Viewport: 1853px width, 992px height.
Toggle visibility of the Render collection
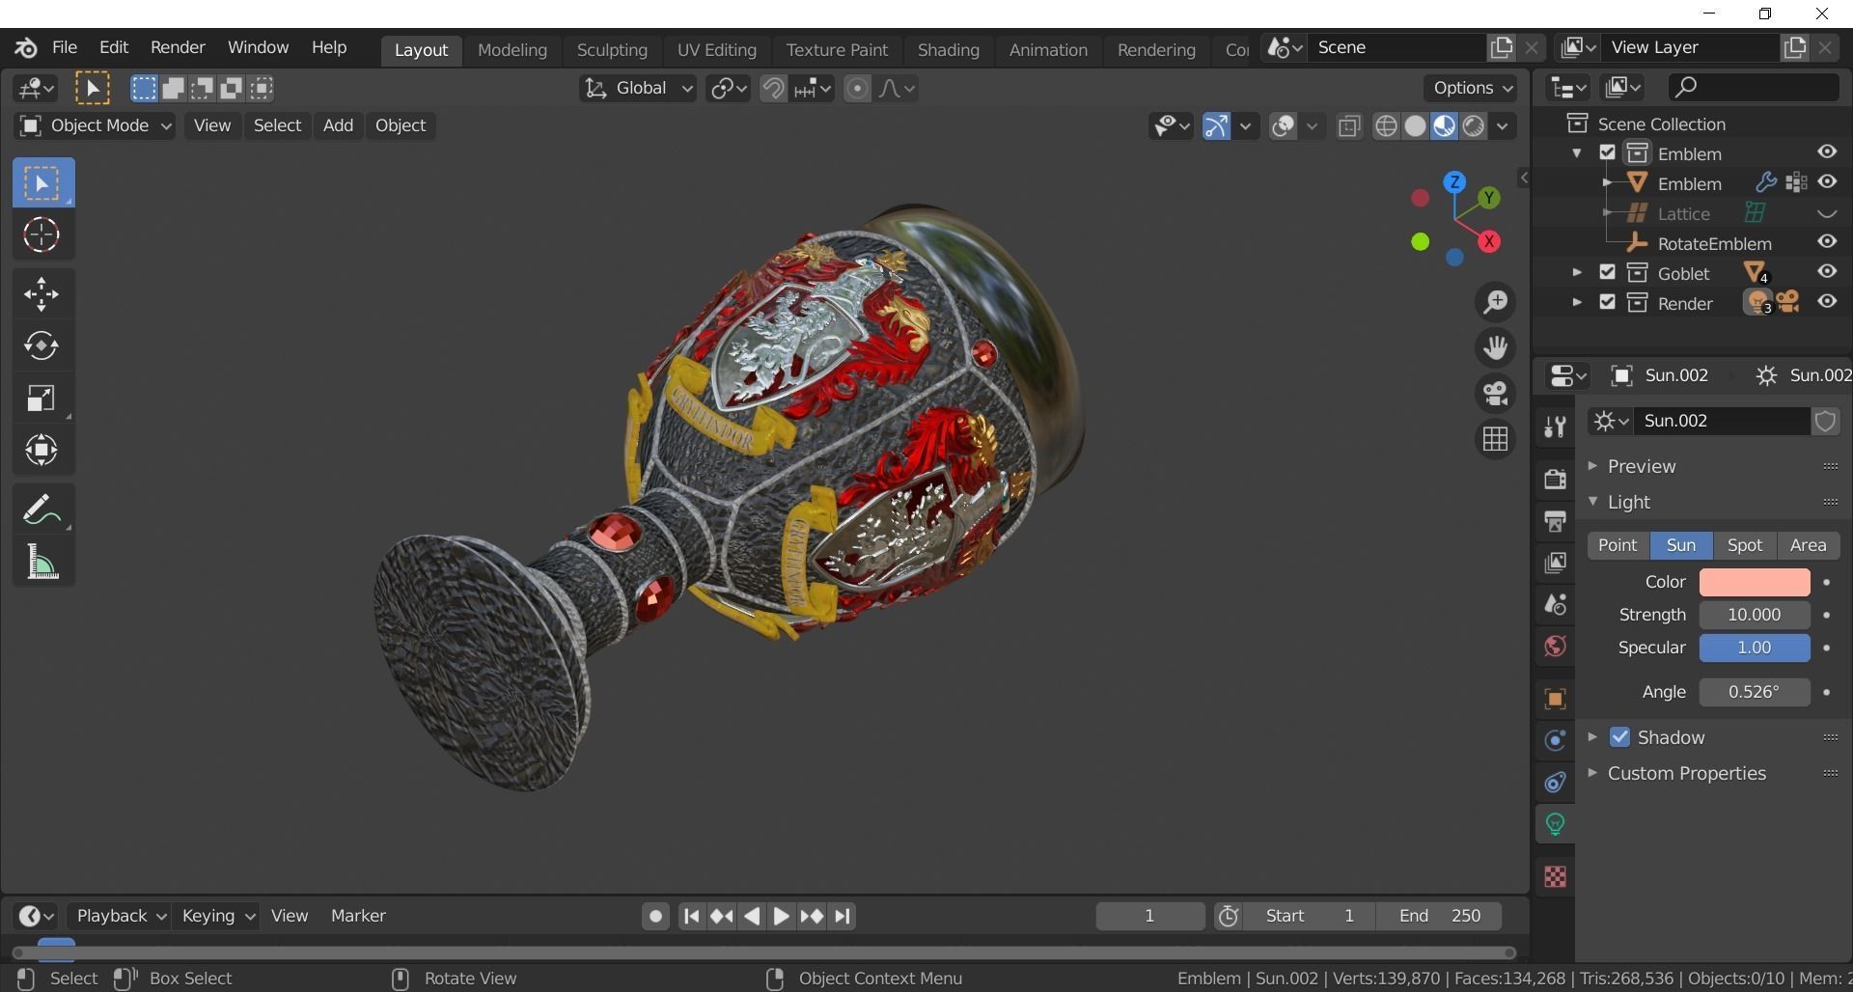1827,302
